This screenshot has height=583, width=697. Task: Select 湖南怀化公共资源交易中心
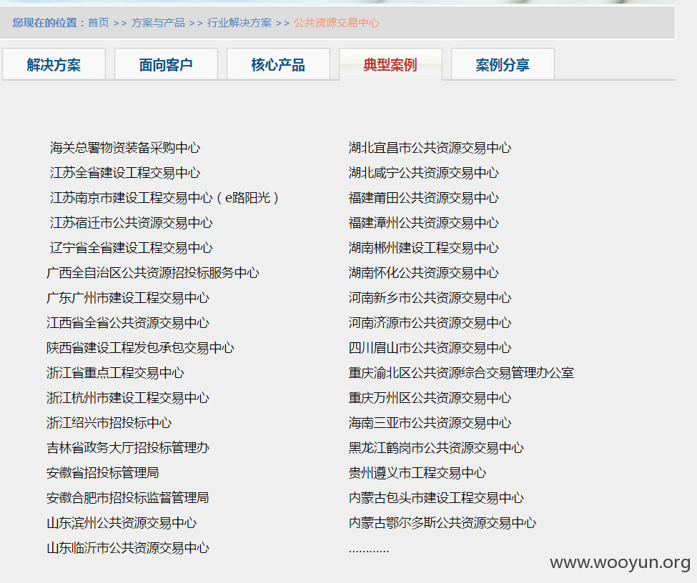pyautogui.click(x=424, y=272)
